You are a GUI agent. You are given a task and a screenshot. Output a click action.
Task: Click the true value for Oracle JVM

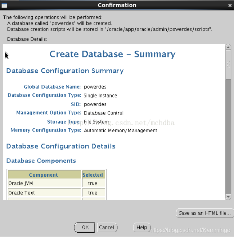(94, 183)
